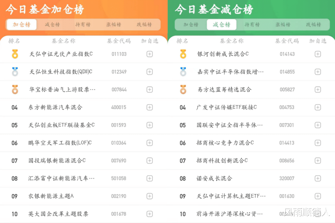
Task: Click fund code 400015
Action: click(x=118, y=108)
